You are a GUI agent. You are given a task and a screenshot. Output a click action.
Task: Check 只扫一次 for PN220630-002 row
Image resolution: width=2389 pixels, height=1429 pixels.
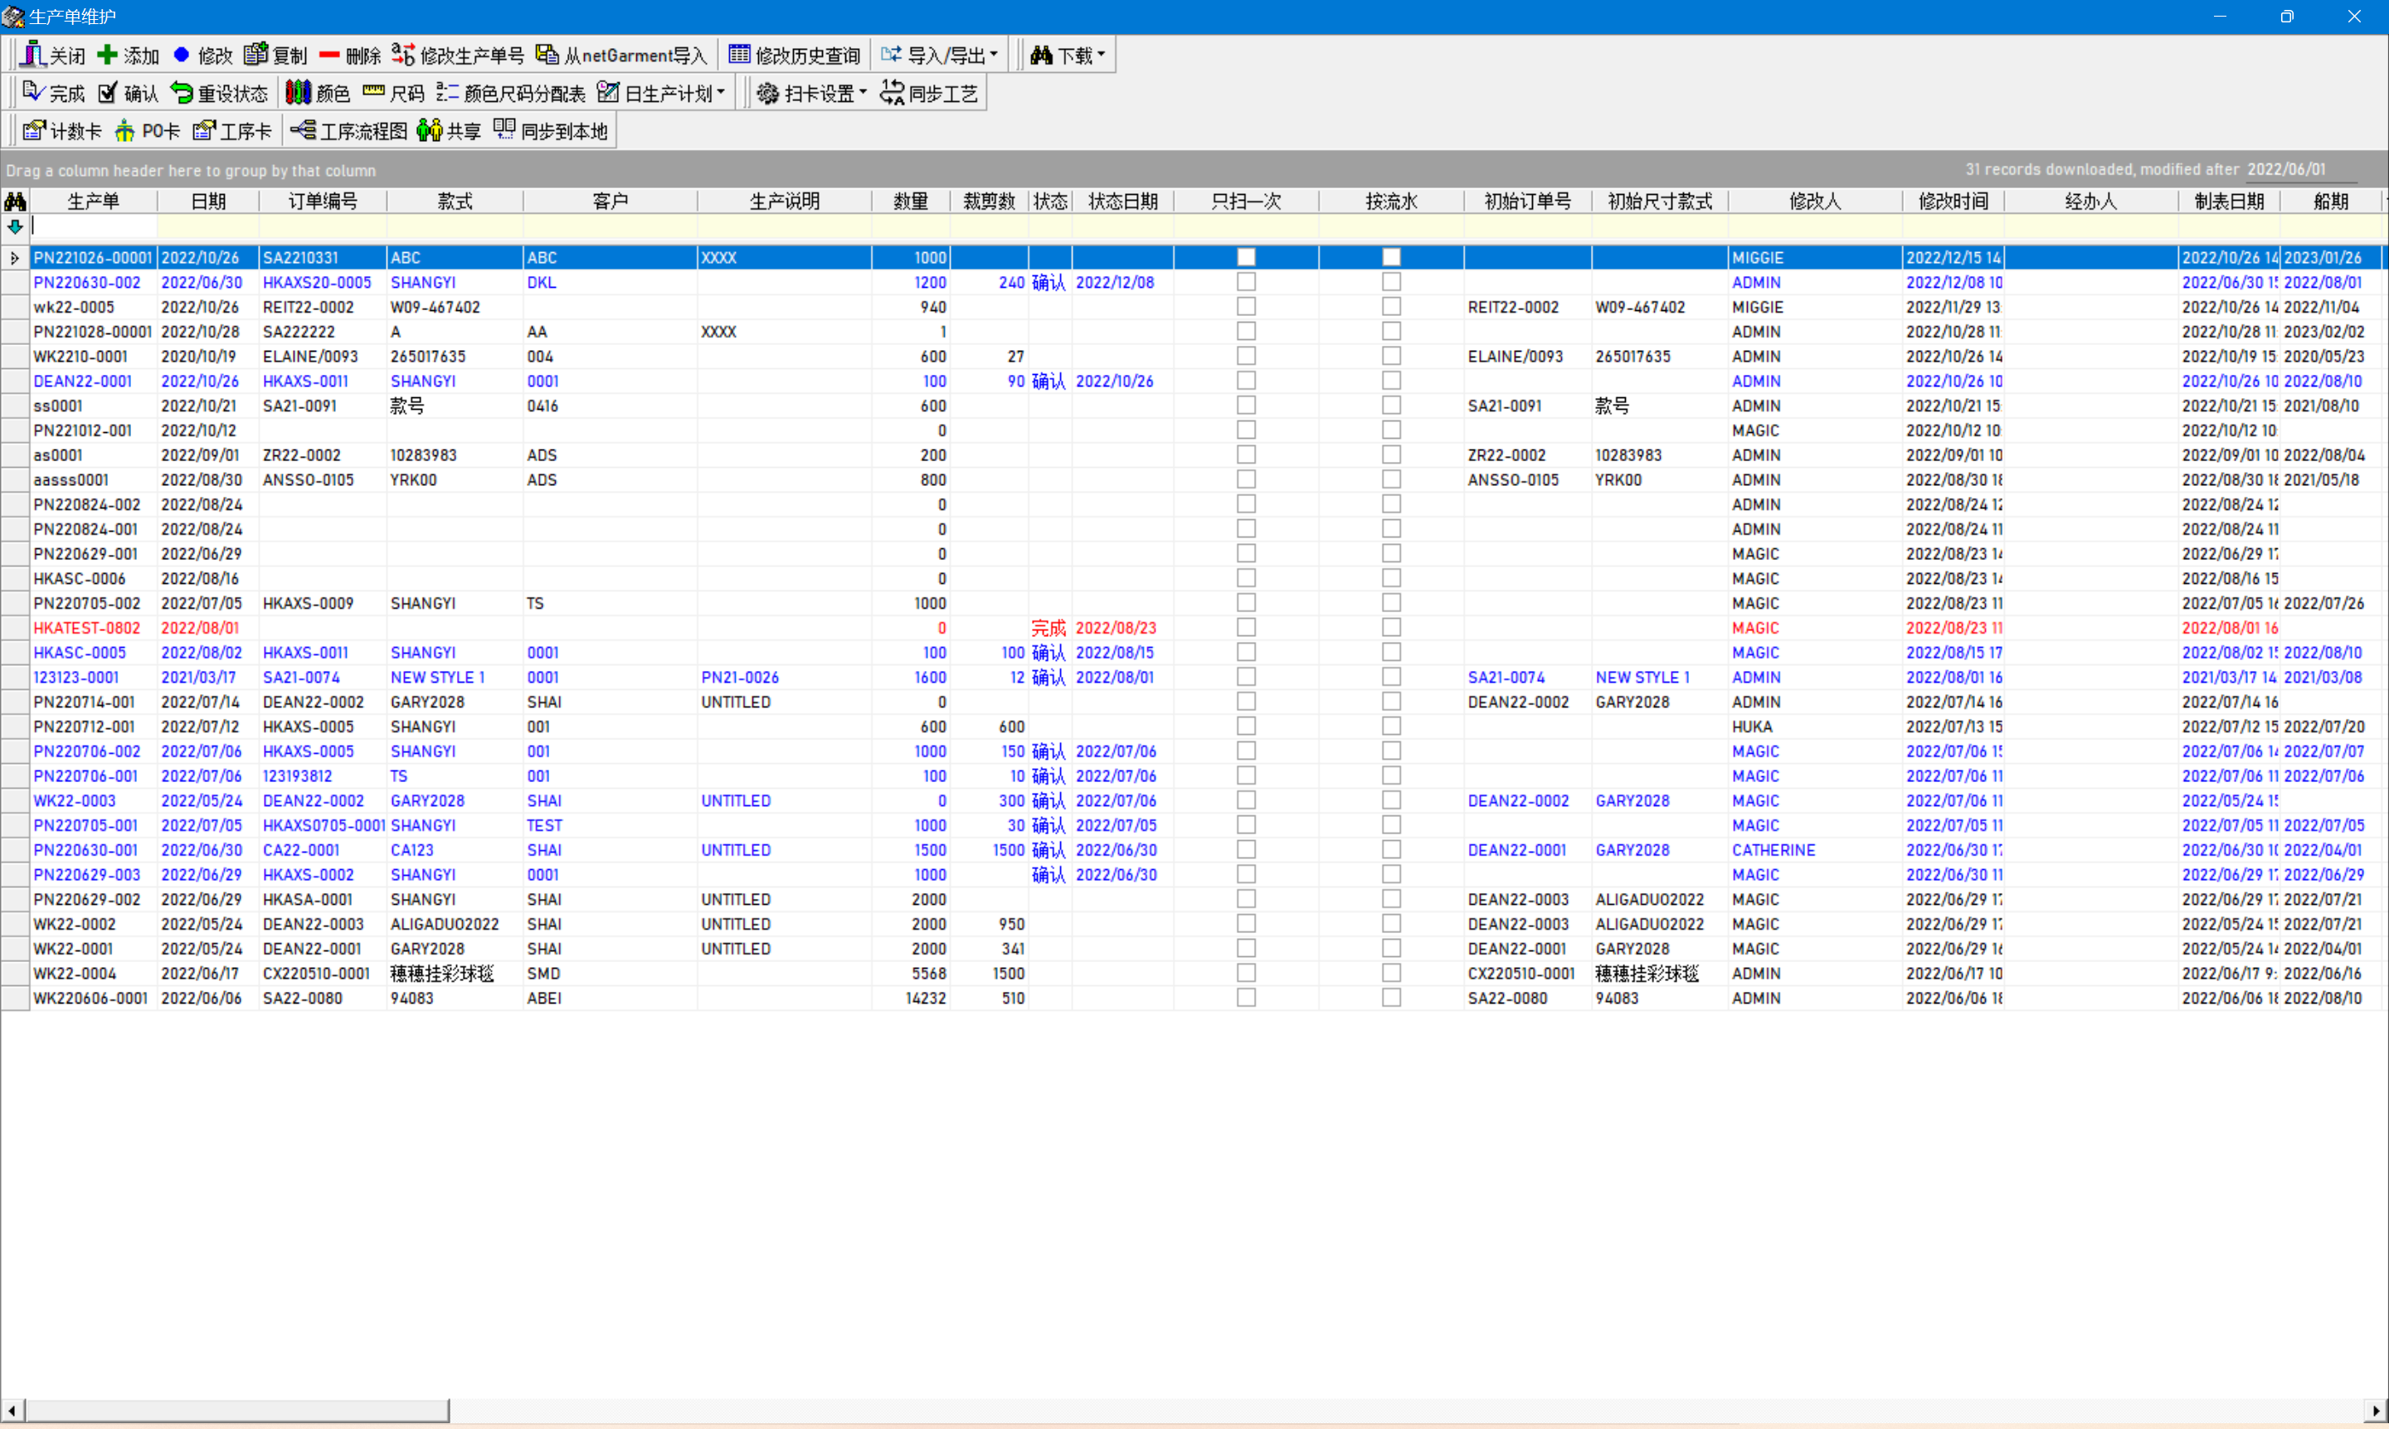[x=1246, y=282]
